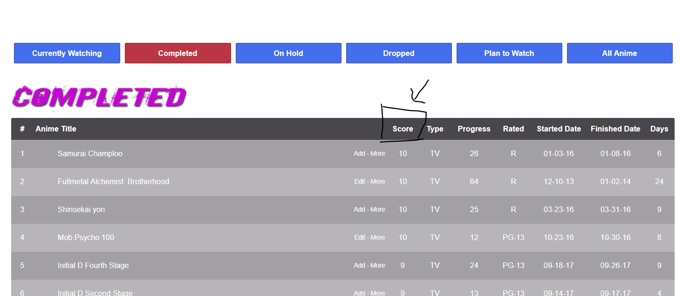Sort by the Anime Title column header
Viewport: 683px width, 296px height.
click(56, 129)
